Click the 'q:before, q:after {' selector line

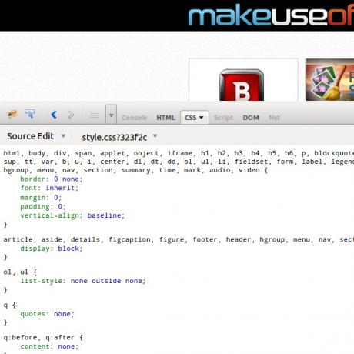pos(43,337)
